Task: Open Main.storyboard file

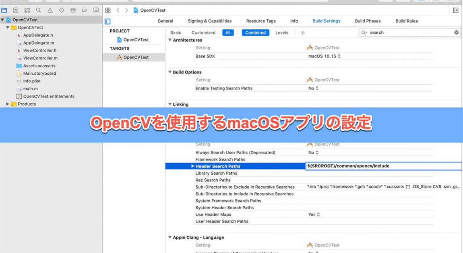Action: pyautogui.click(x=36, y=73)
